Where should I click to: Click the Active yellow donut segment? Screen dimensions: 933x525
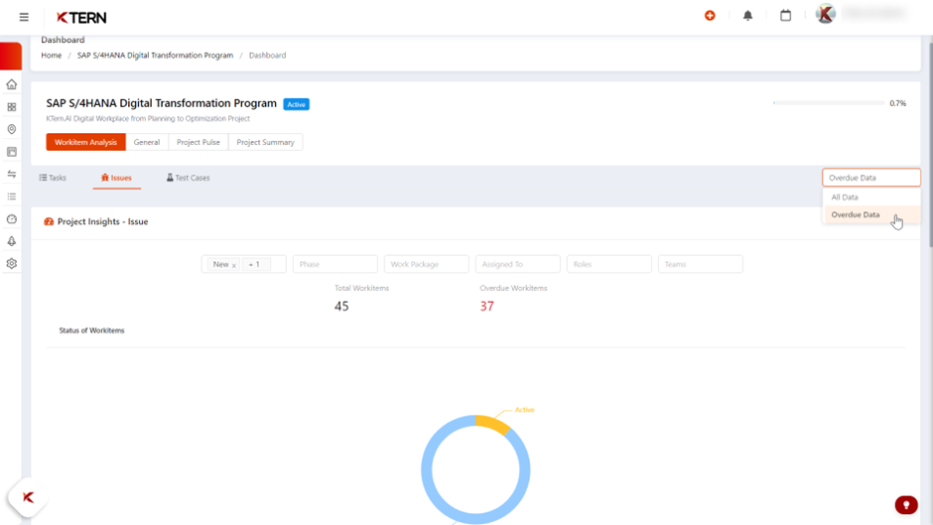pyautogui.click(x=494, y=423)
